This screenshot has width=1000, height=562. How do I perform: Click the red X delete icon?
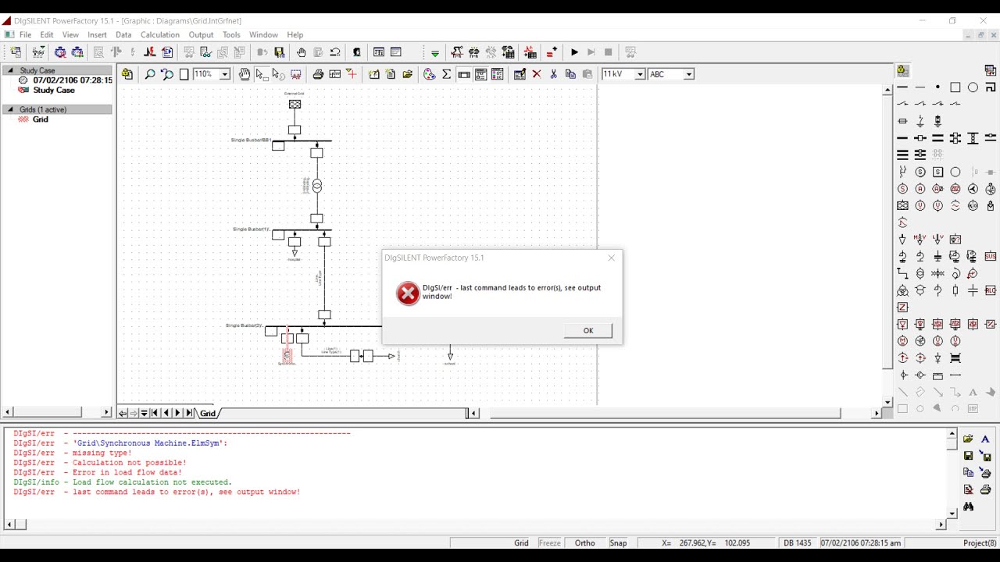[537, 74]
